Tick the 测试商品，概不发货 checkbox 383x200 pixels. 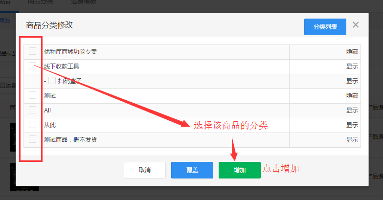32,139
